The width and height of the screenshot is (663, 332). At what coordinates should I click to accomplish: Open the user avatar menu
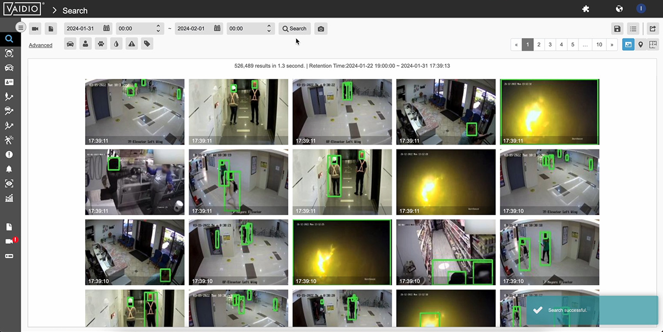641,8
